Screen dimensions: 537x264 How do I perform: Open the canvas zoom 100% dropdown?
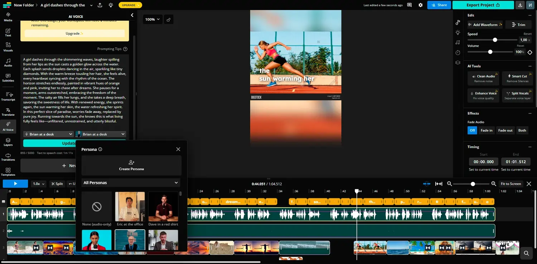(x=153, y=19)
